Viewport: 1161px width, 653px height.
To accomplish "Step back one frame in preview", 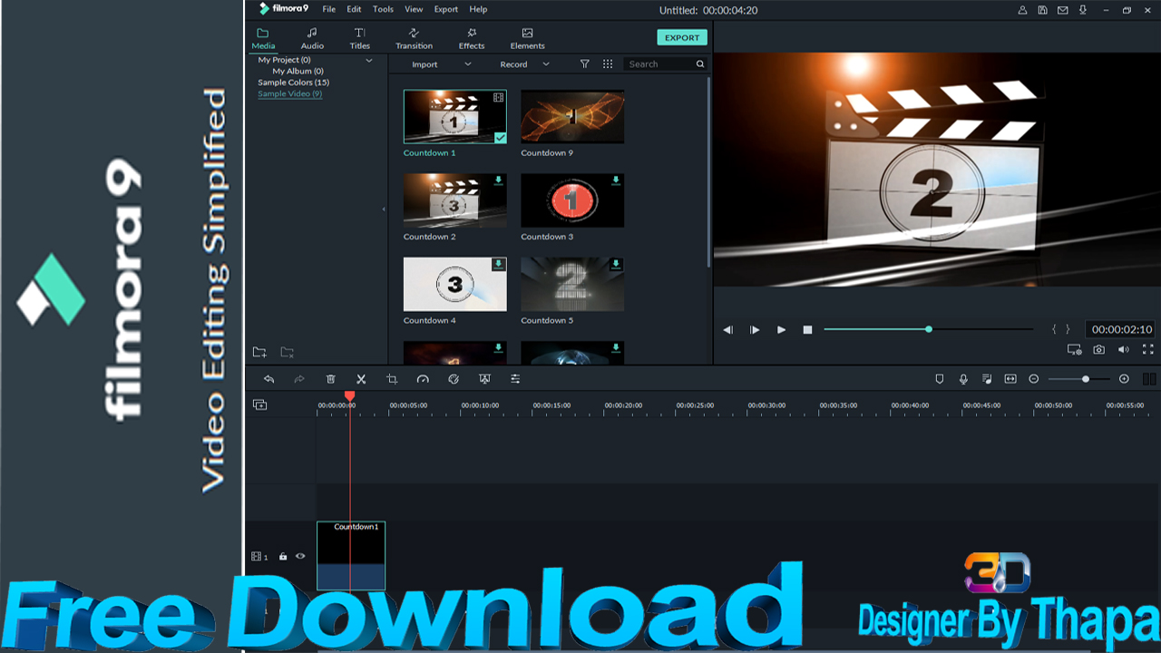I will coord(727,330).
